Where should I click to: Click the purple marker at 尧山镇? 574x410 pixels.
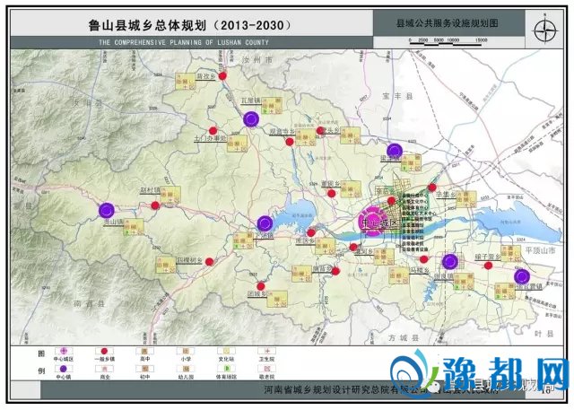tap(106, 212)
